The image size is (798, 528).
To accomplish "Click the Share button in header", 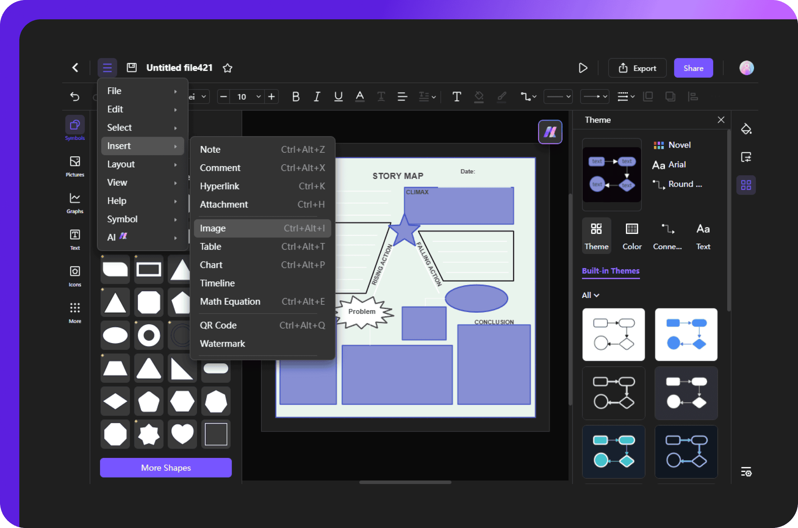I will coord(693,67).
